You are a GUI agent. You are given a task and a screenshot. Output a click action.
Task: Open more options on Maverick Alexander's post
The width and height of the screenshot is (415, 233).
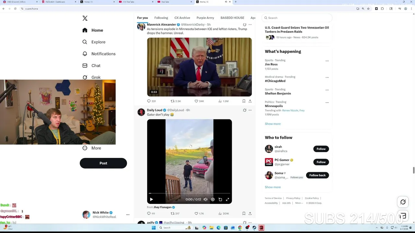[250, 25]
